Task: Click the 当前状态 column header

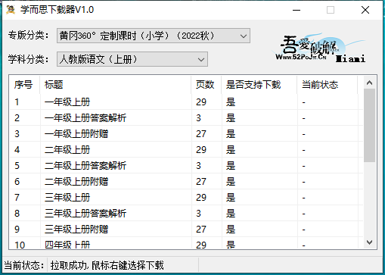Action: click(327, 85)
